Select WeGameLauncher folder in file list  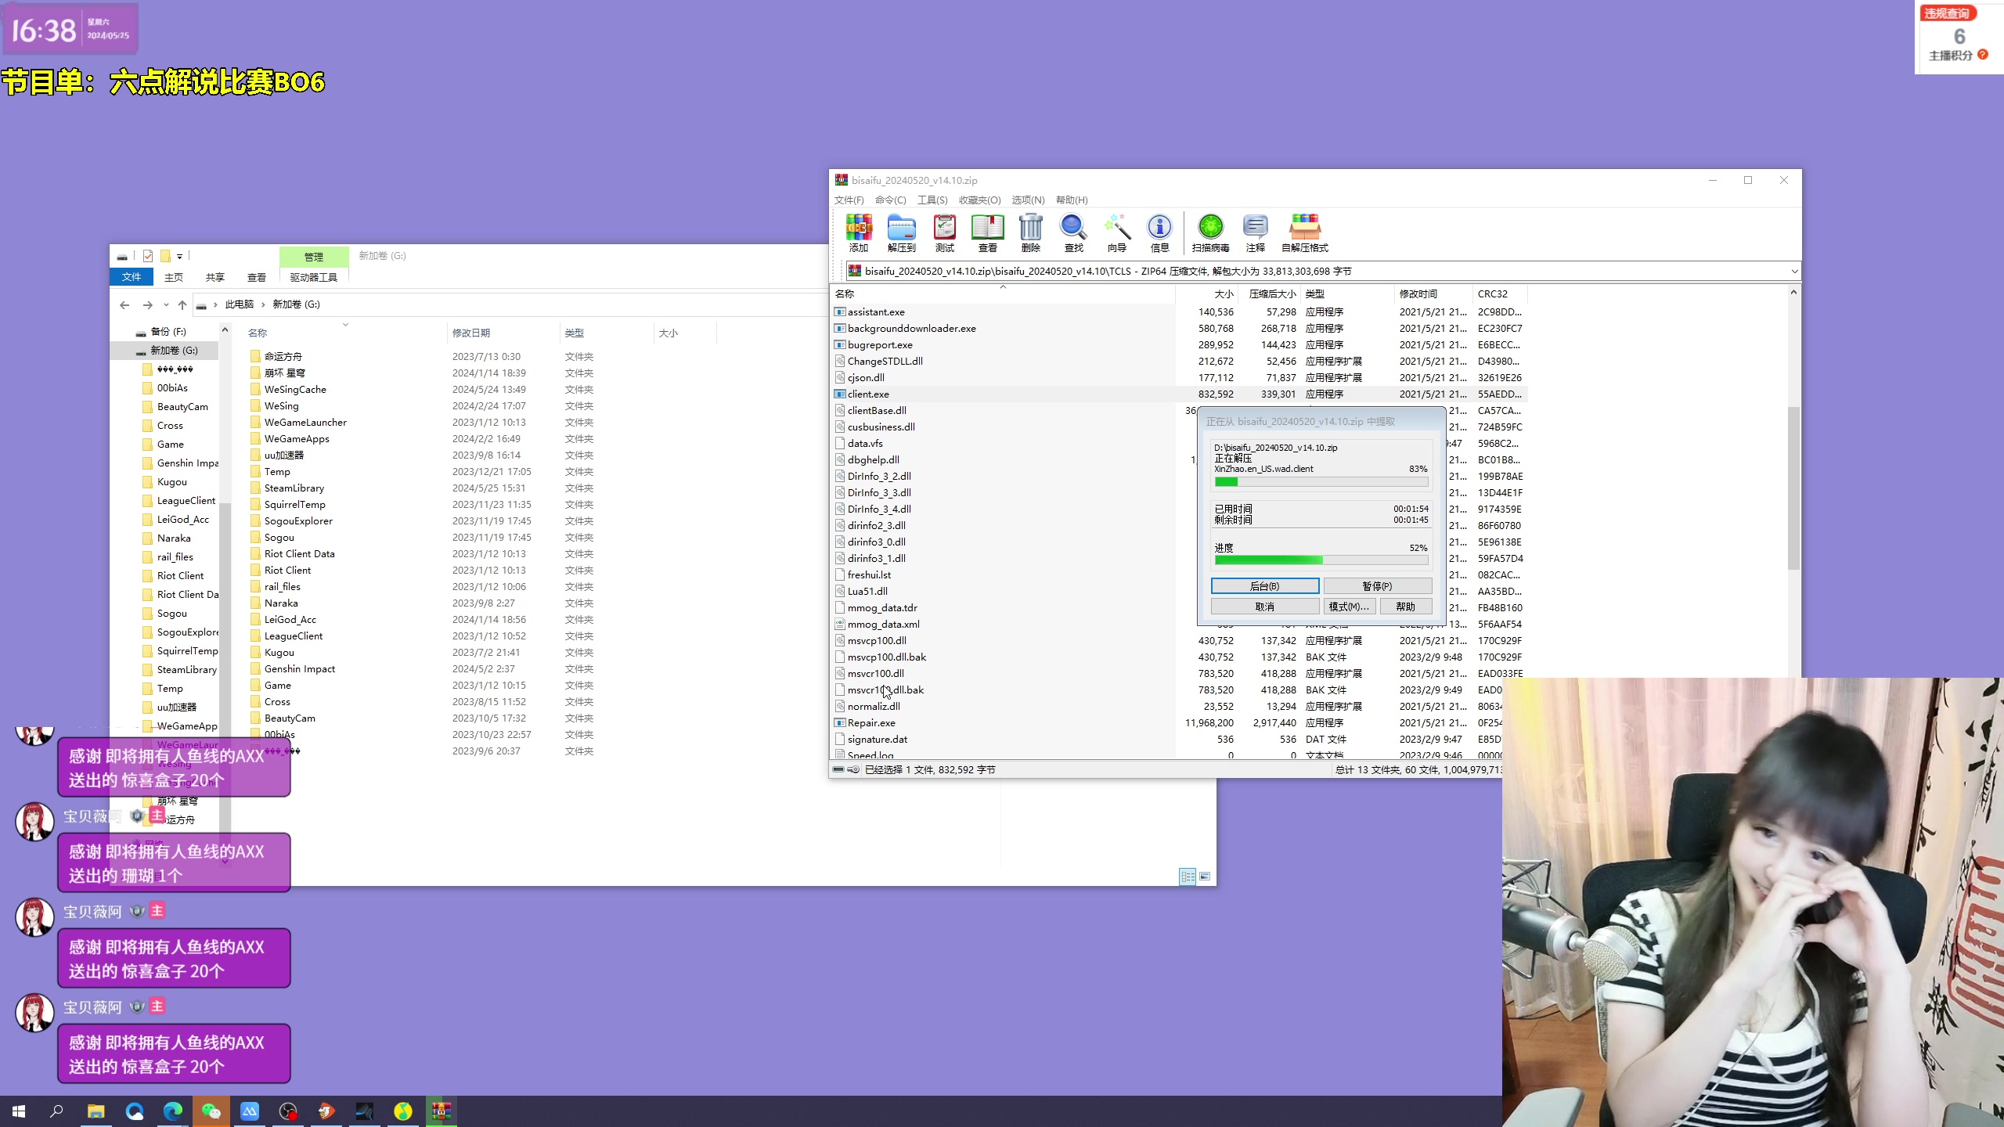305,423
